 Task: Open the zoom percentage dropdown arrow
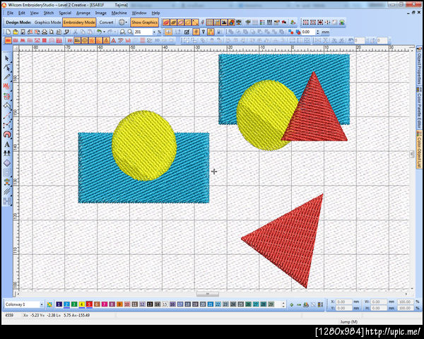[154, 32]
